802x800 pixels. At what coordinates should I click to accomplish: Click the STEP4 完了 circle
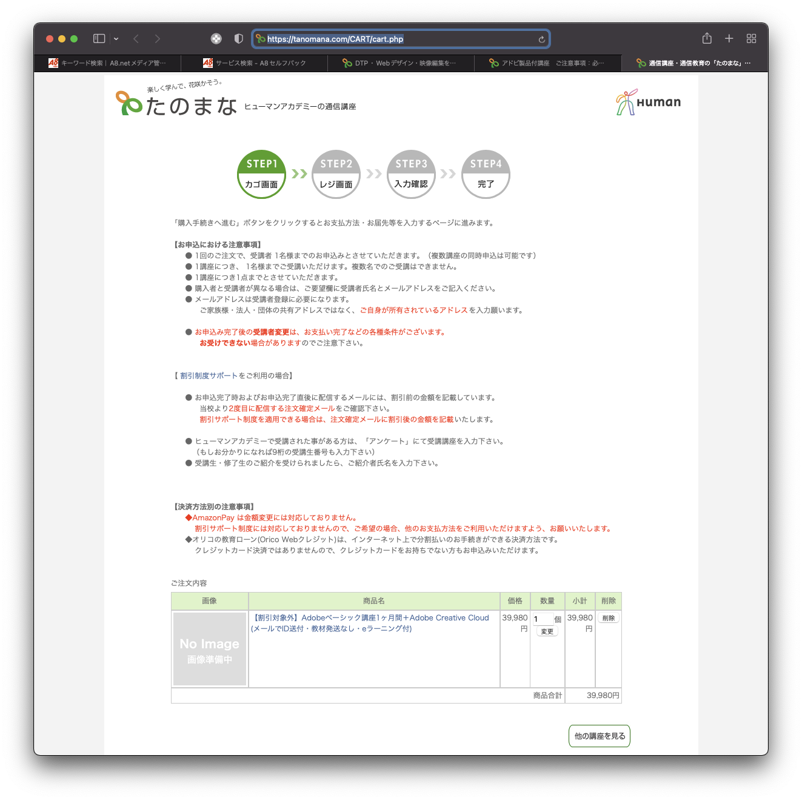click(486, 174)
